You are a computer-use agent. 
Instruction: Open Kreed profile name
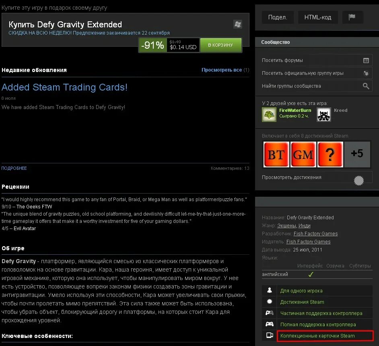click(340, 110)
